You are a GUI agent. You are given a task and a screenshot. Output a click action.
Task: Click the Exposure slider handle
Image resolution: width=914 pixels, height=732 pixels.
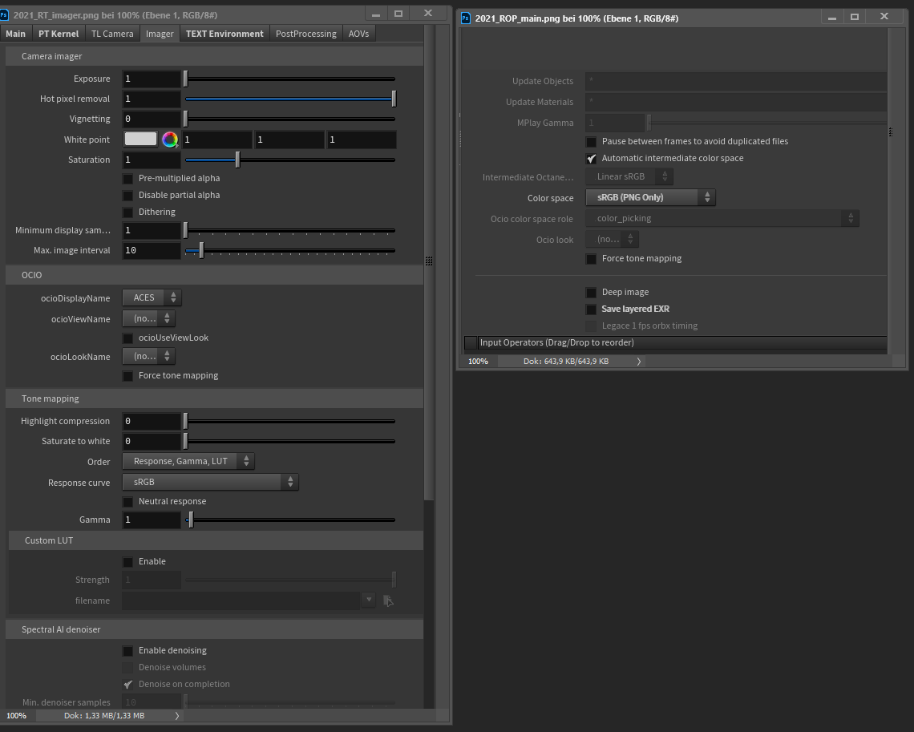click(185, 79)
